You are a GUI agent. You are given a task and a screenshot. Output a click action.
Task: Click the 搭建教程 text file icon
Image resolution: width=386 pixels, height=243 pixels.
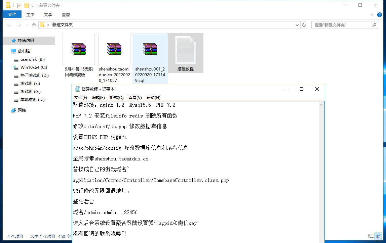(x=185, y=50)
